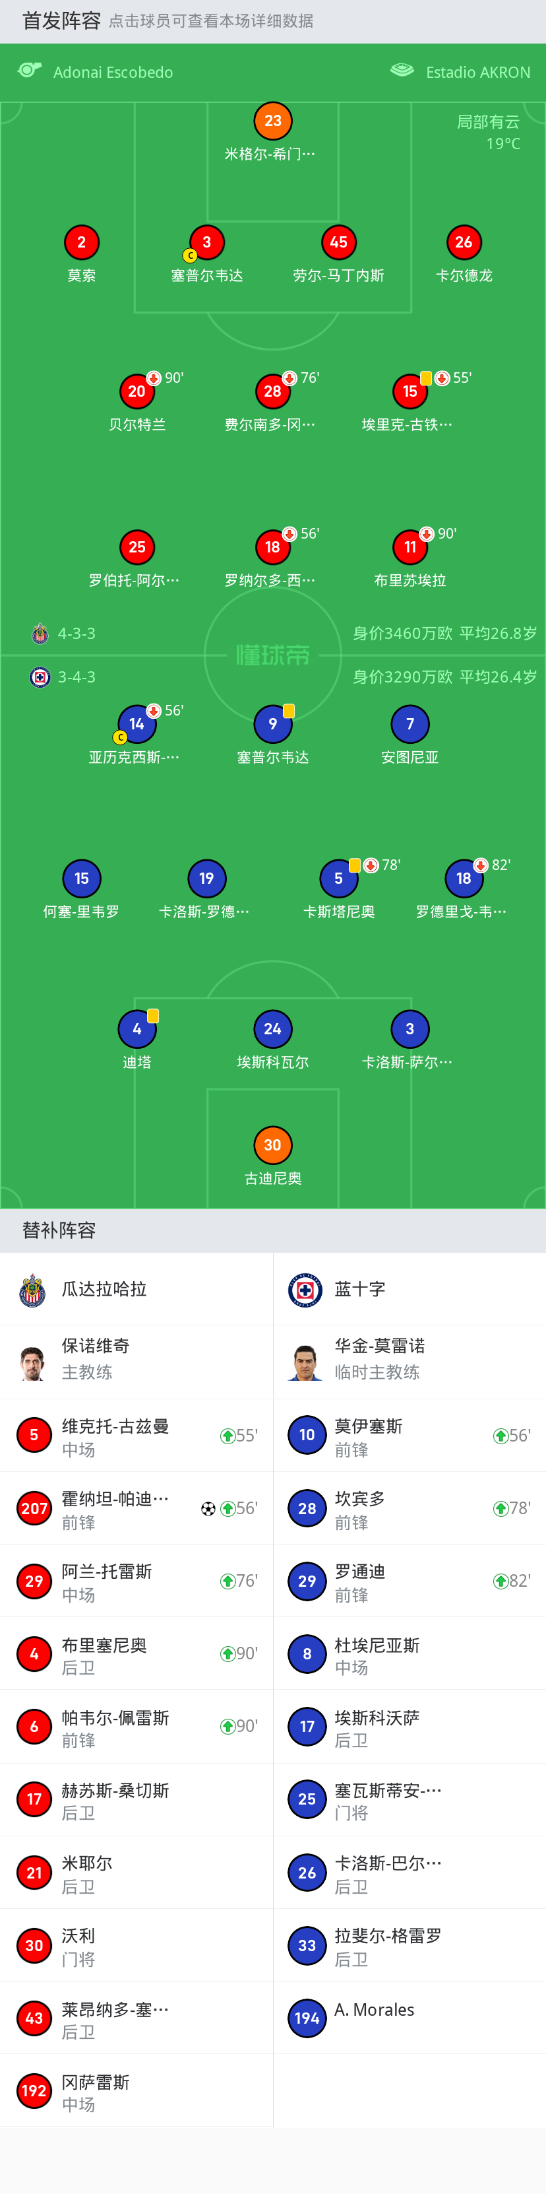The image size is (546, 2194).
Task: Click the stadium icon beside Estadio AKRON
Action: [x=402, y=71]
